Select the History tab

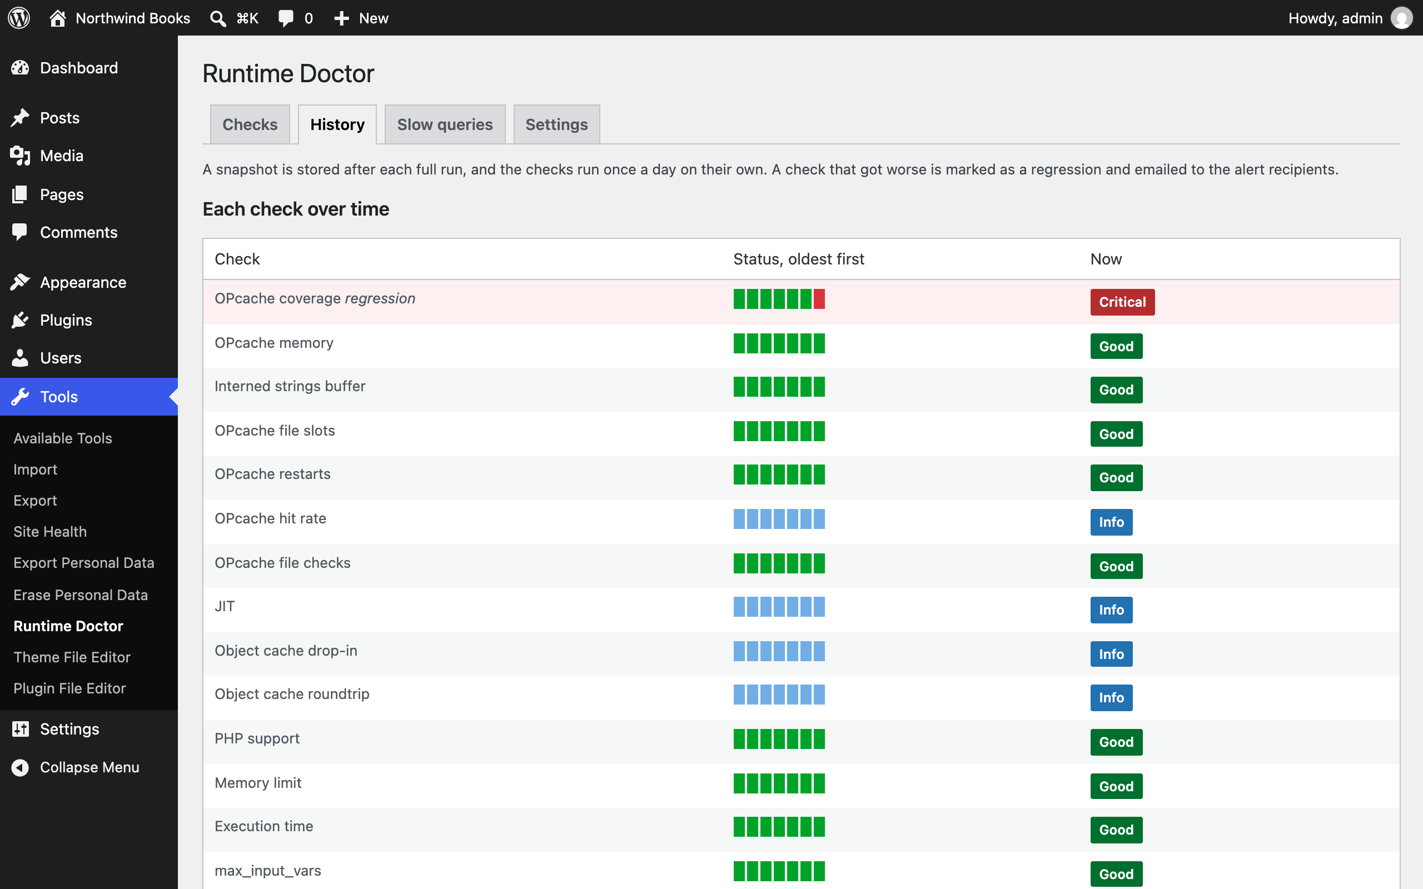click(337, 124)
